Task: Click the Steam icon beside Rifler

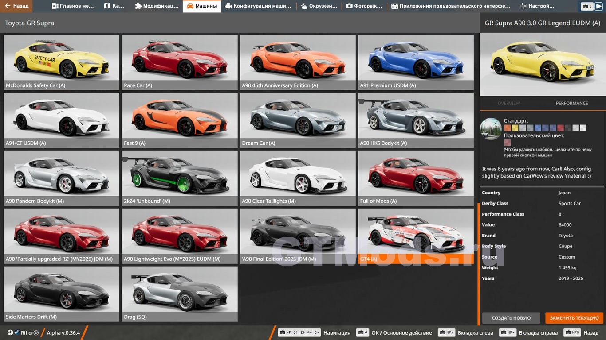Action: 17,332
